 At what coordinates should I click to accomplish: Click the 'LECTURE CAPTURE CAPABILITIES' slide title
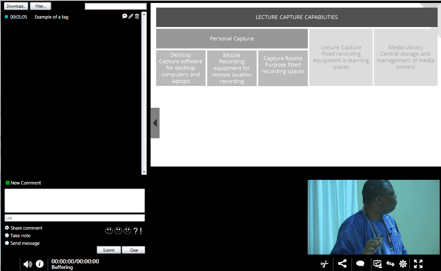coord(297,17)
